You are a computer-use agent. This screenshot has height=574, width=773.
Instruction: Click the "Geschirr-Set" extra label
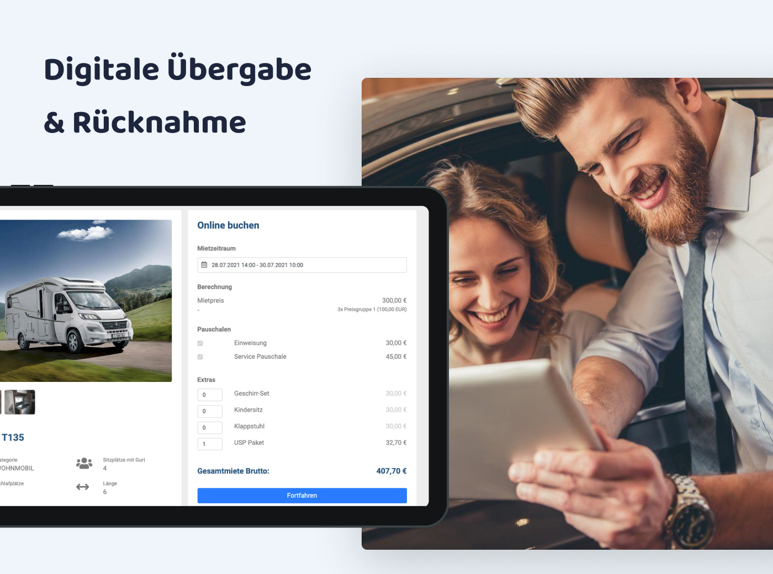(252, 394)
